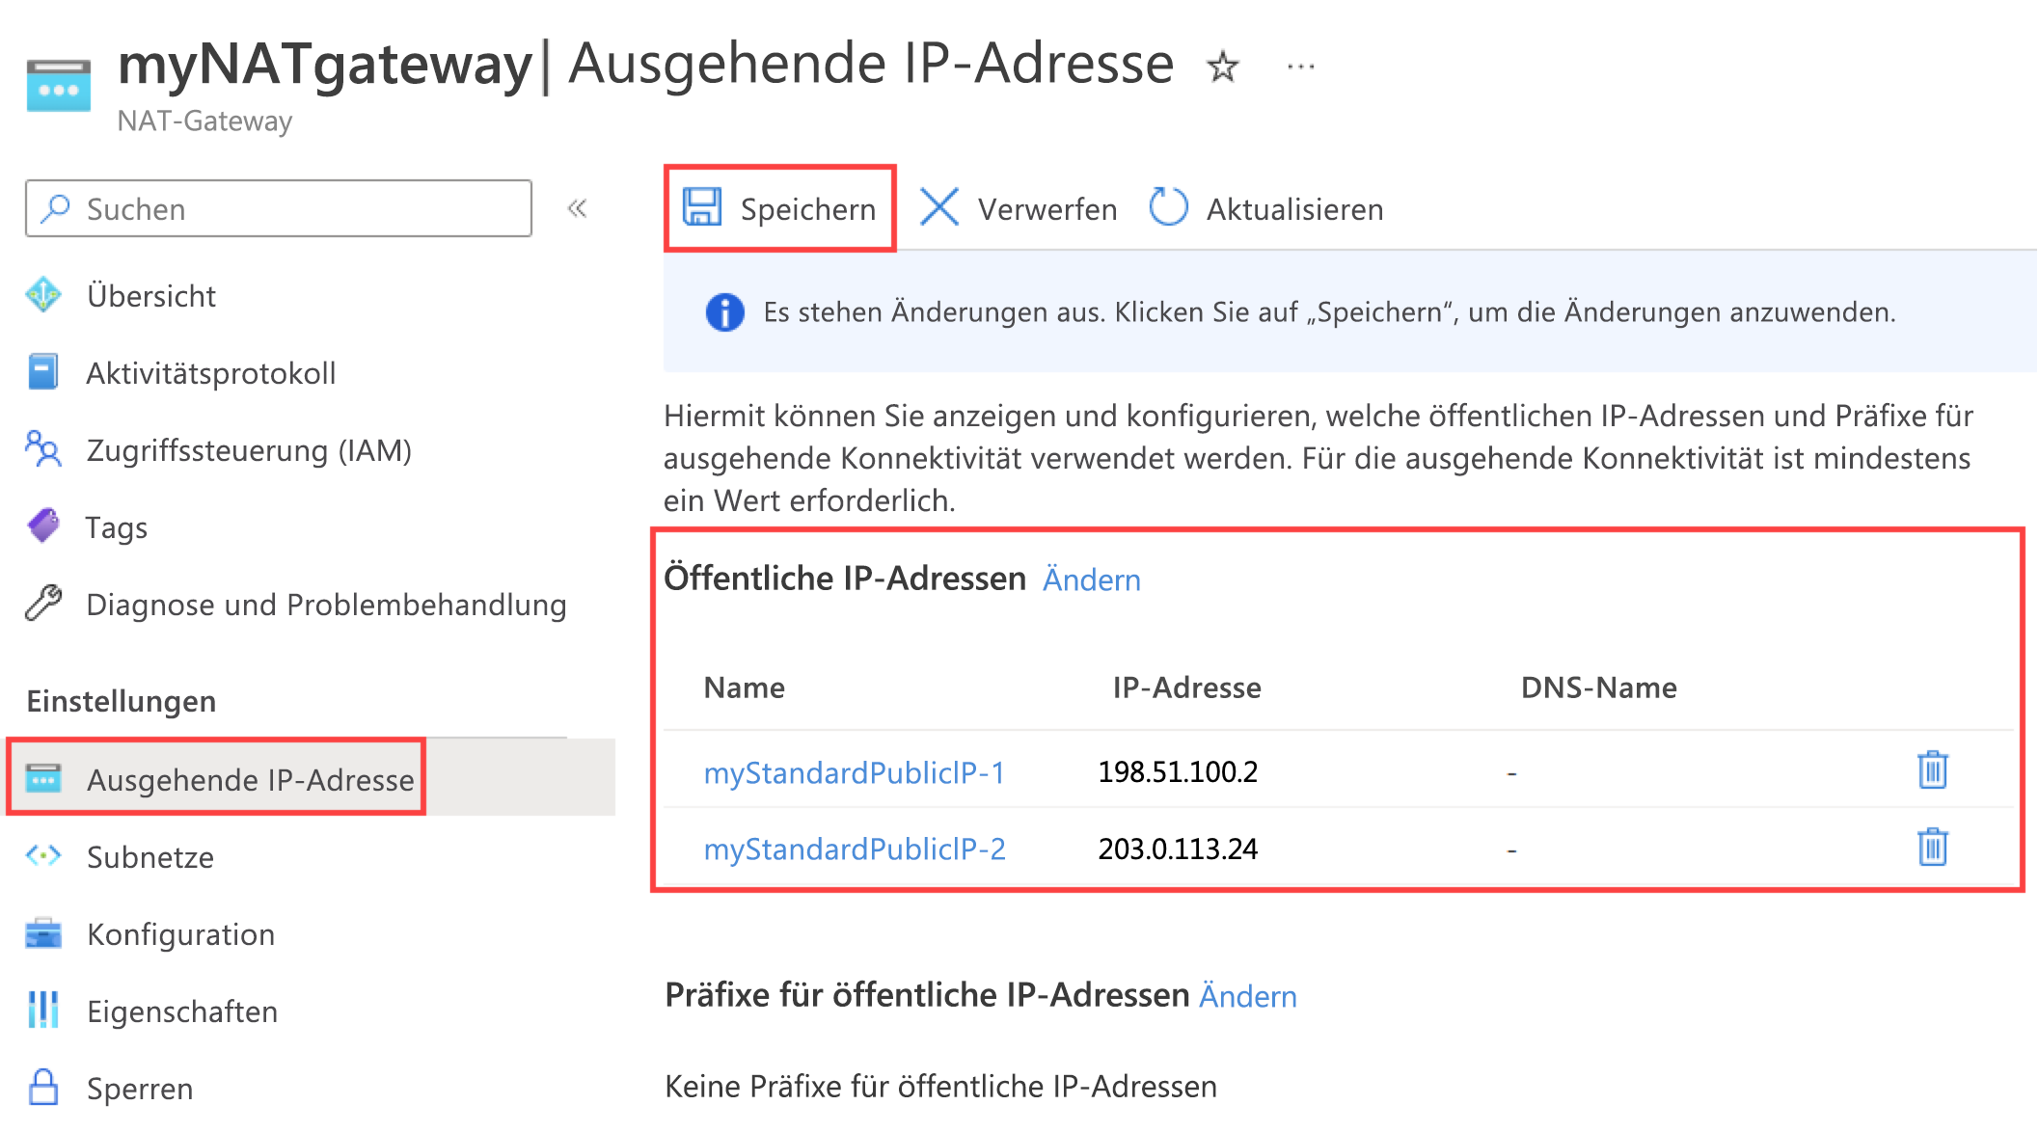The image size is (2039, 1132).
Task: Click the purple Tags icon
Action: (43, 526)
